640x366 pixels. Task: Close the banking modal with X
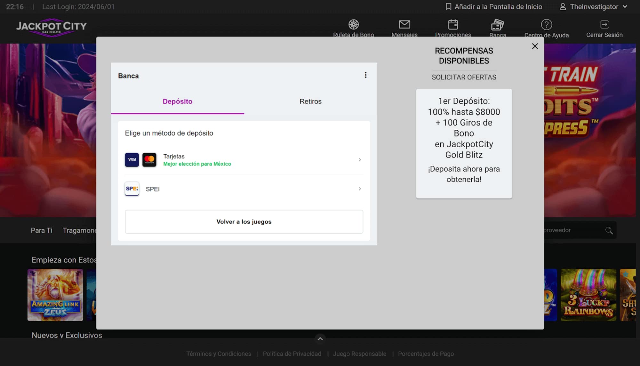pos(535,46)
